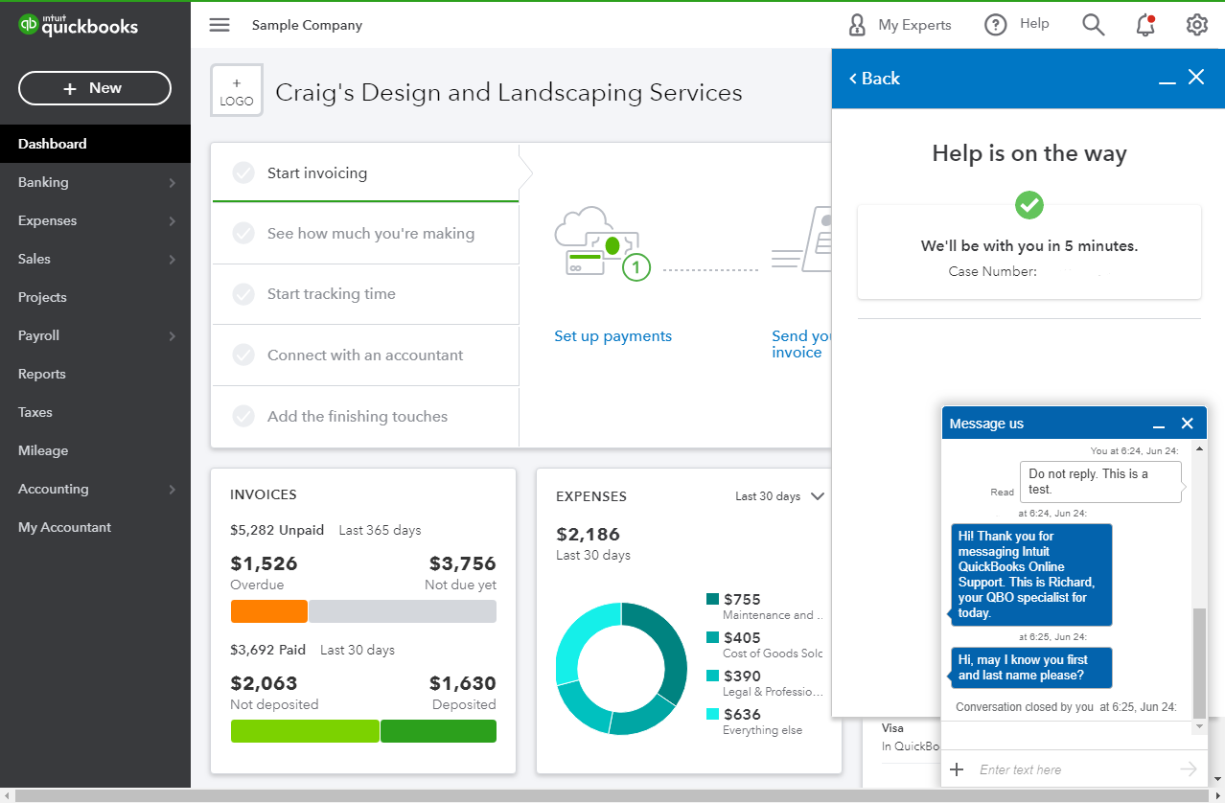The height and width of the screenshot is (803, 1225).
Task: Minimize the Message us chat window
Action: click(x=1159, y=424)
